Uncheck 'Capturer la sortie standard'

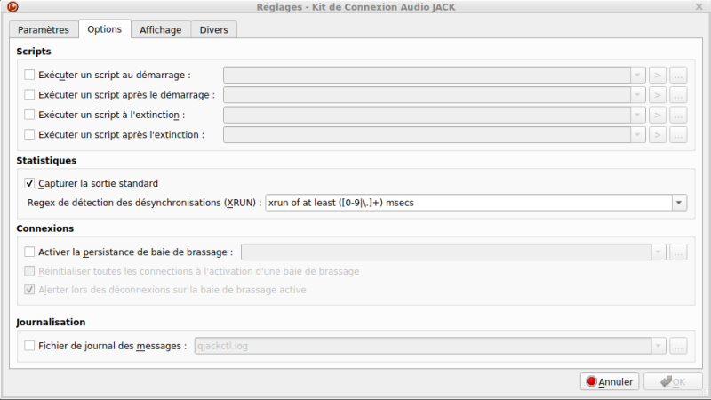point(30,184)
